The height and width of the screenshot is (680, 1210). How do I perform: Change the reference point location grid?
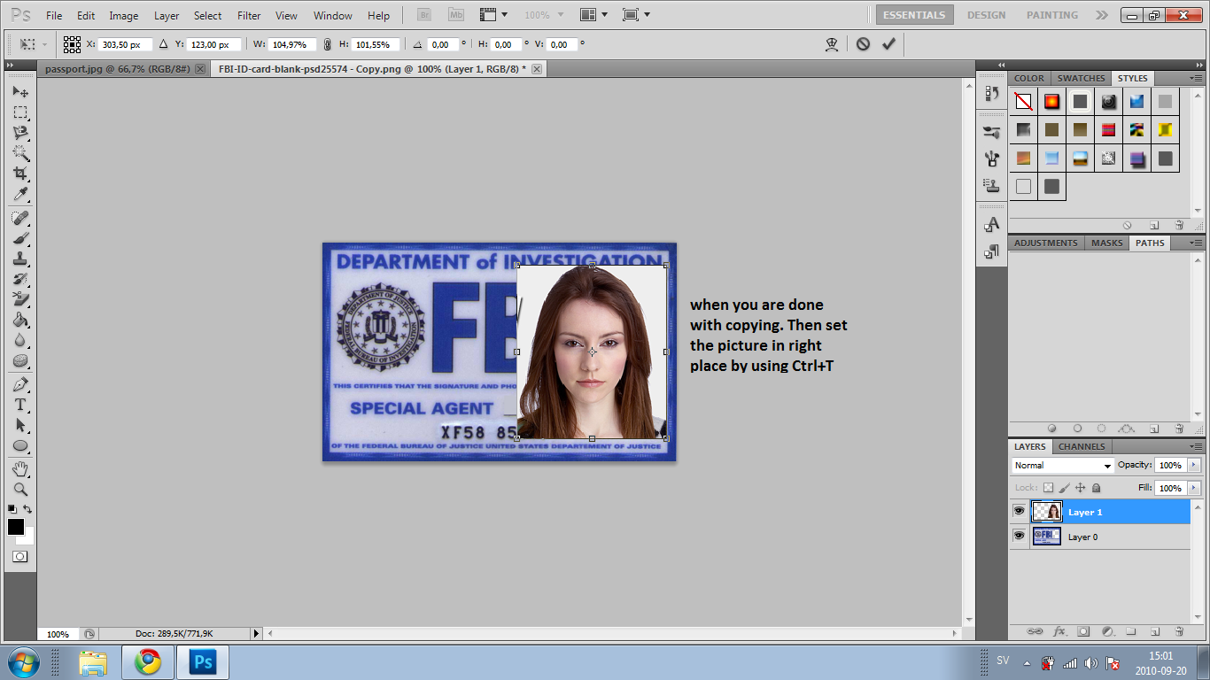[72, 43]
